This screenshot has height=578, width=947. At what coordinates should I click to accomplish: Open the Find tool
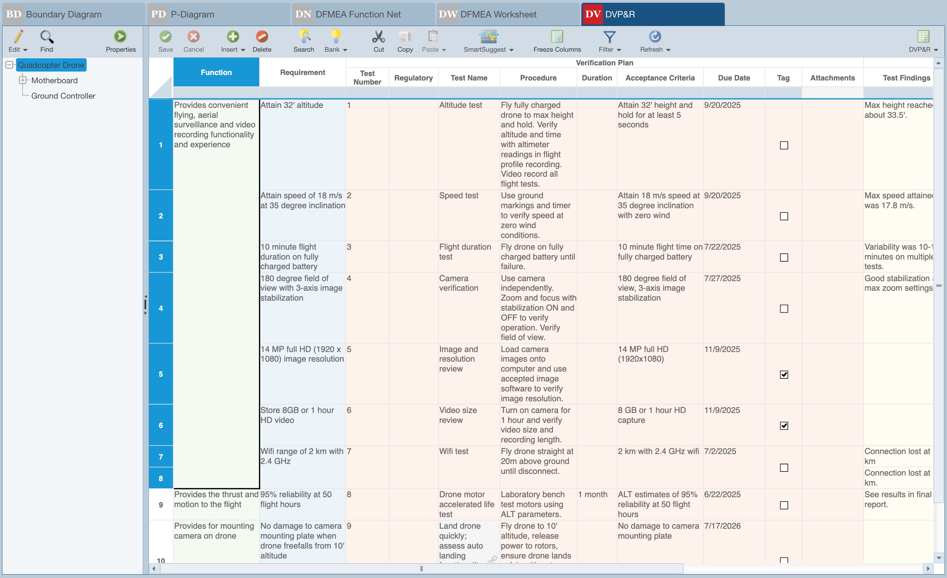[47, 41]
